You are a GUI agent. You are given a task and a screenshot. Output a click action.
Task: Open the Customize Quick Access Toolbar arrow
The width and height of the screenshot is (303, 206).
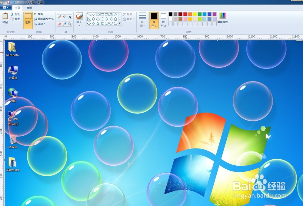[x=22, y=2]
